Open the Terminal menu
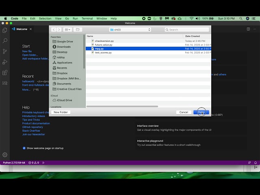The height and width of the screenshot is (195, 260). tap(87, 18)
